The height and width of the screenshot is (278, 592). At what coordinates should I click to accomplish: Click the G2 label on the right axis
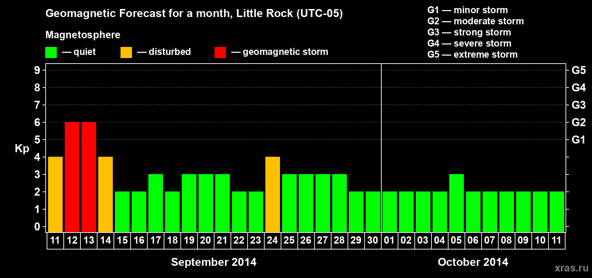(579, 122)
